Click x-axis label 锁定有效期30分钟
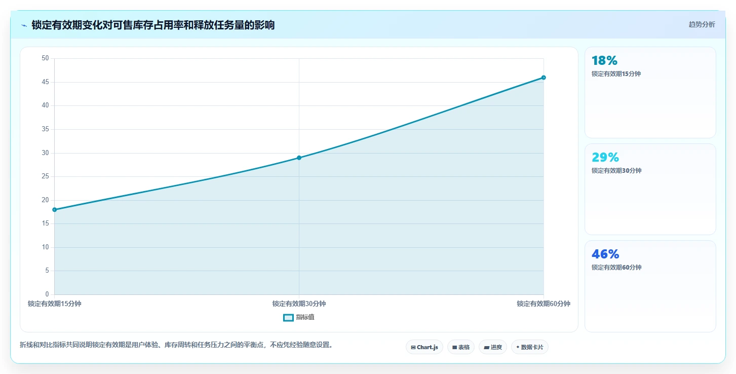This screenshot has width=736, height=374. (x=299, y=304)
